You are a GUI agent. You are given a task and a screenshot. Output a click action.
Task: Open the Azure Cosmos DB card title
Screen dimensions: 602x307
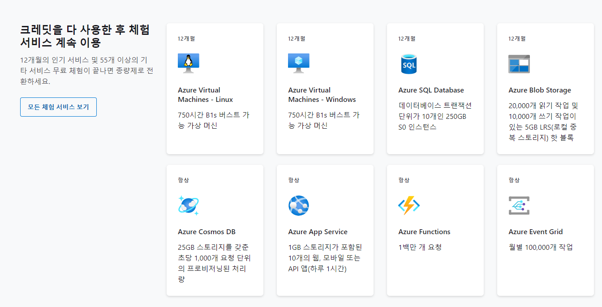[x=206, y=232]
